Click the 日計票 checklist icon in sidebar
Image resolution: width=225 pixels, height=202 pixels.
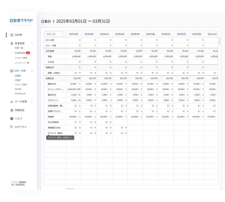(x=12, y=35)
